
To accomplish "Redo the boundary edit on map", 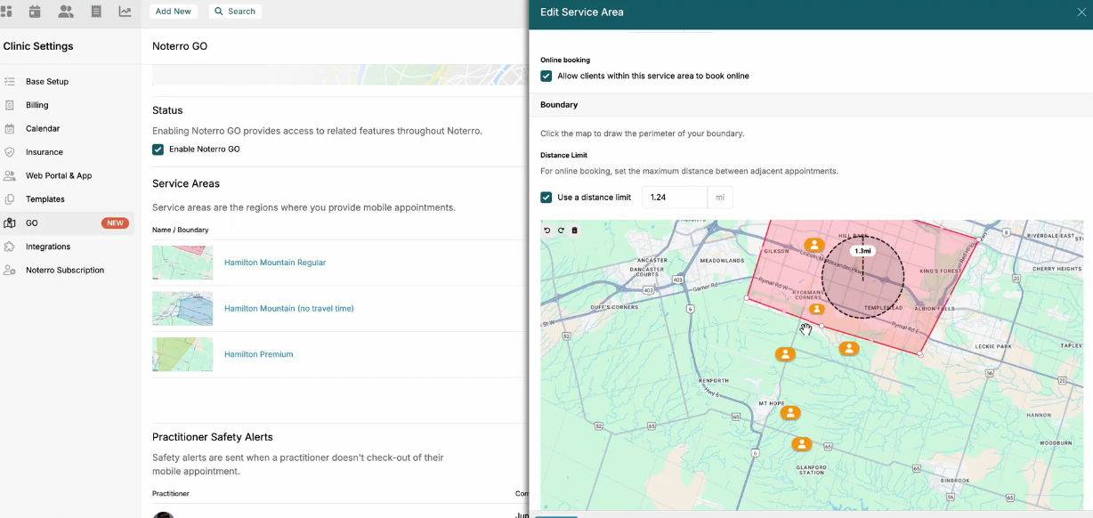I will [561, 230].
